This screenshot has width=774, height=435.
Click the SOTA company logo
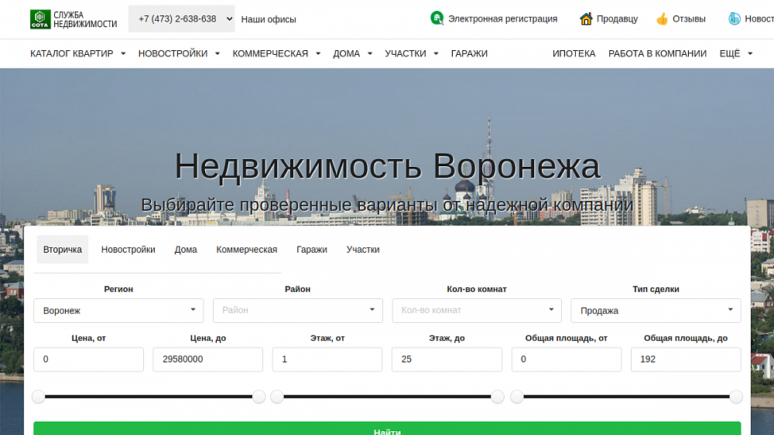pyautogui.click(x=74, y=19)
